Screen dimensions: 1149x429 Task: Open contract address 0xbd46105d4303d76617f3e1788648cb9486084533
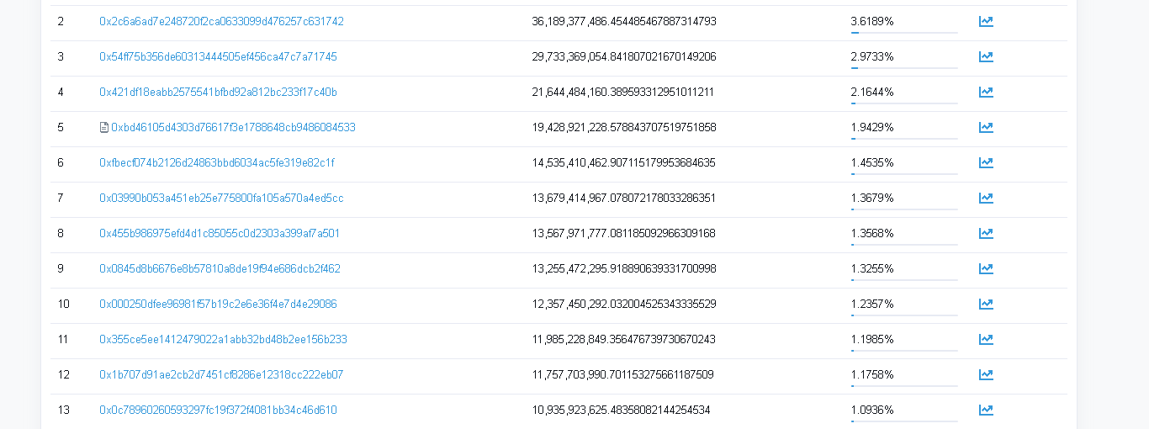tap(233, 128)
